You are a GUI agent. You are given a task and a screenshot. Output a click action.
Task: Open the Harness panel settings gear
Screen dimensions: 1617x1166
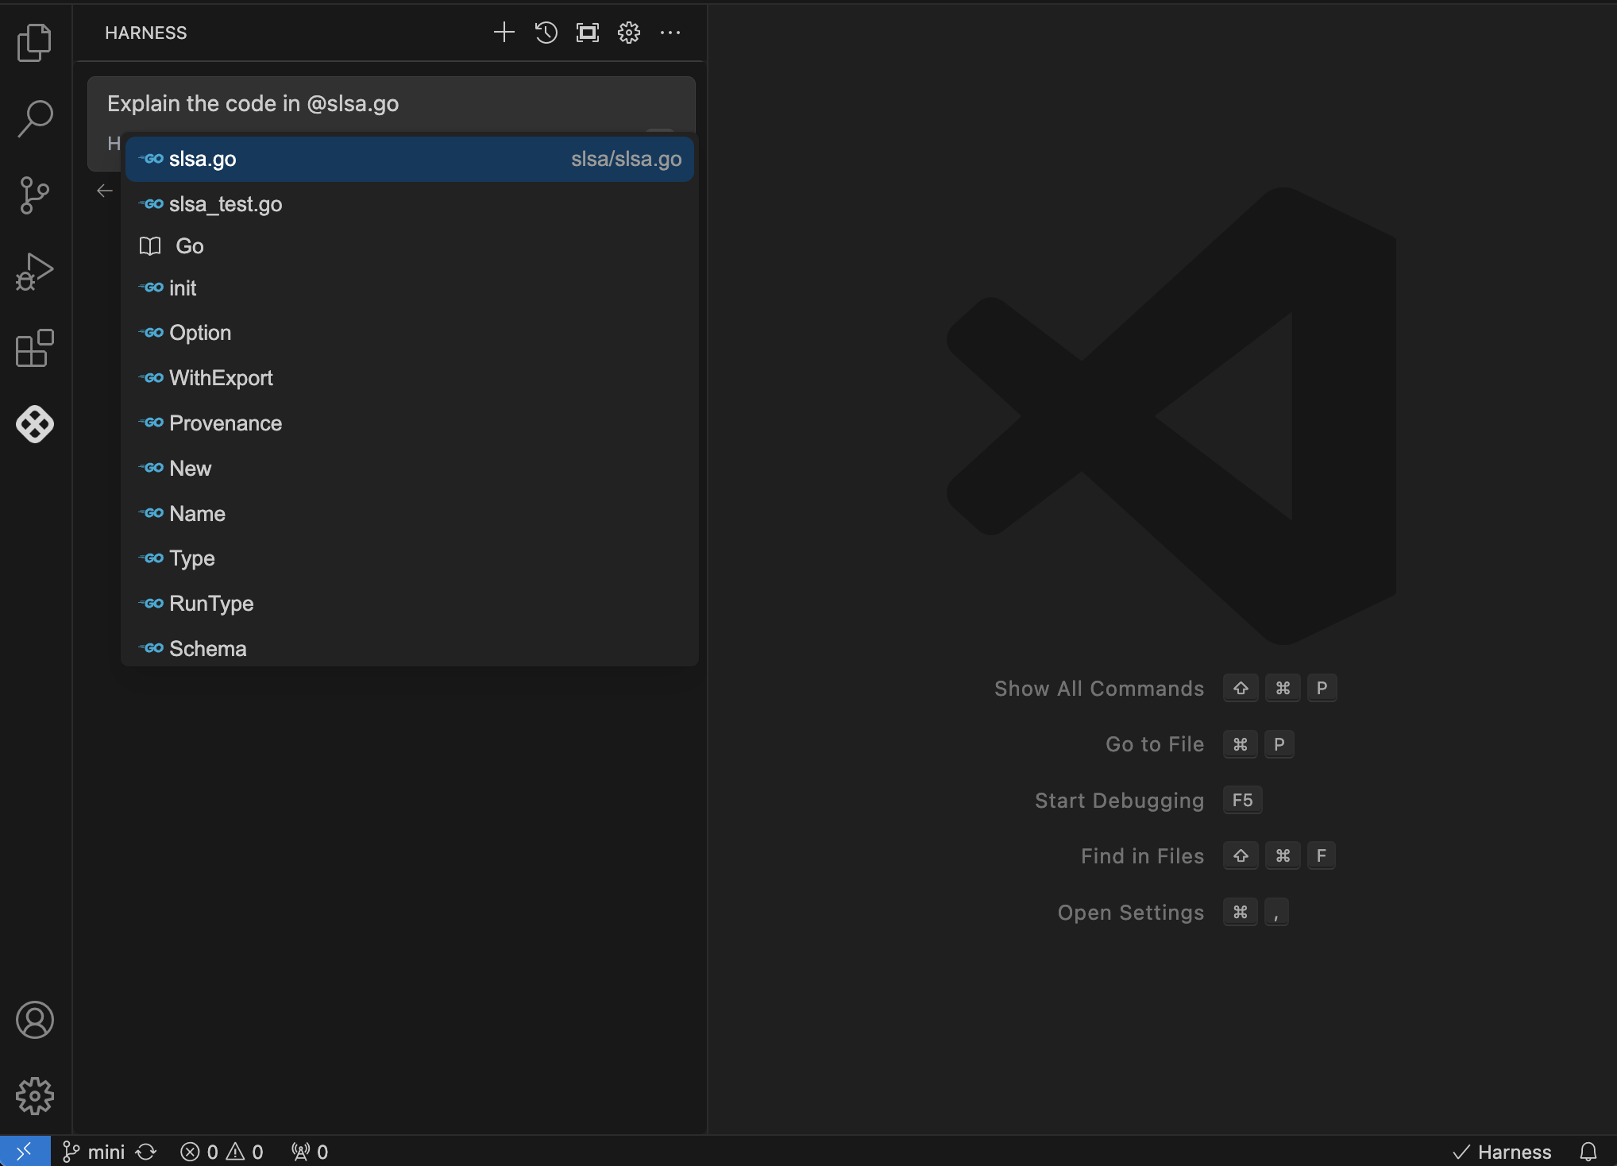(x=627, y=33)
